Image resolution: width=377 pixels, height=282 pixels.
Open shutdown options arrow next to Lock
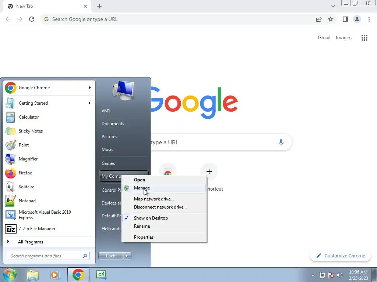click(x=127, y=256)
